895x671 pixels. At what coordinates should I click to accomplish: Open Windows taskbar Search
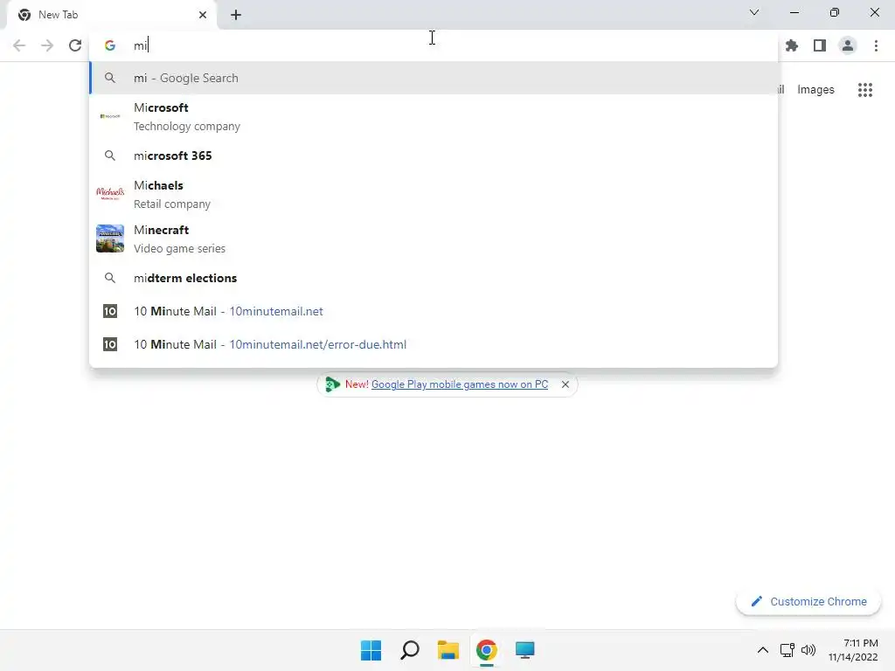(x=410, y=650)
